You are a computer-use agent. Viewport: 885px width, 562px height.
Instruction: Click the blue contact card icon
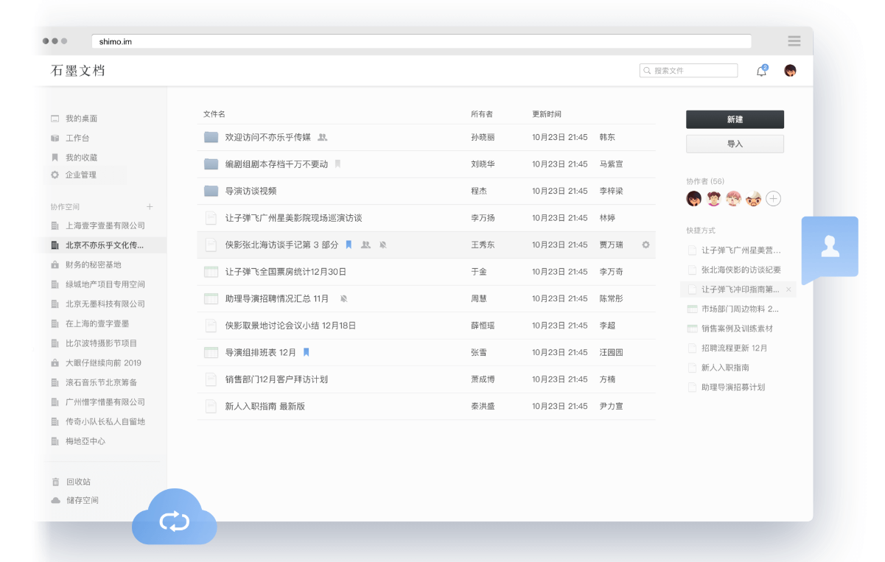[830, 247]
